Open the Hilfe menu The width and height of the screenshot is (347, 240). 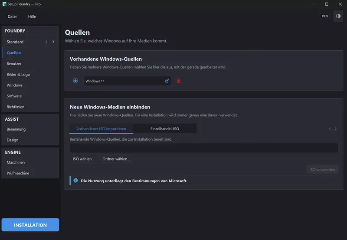[x=32, y=16]
